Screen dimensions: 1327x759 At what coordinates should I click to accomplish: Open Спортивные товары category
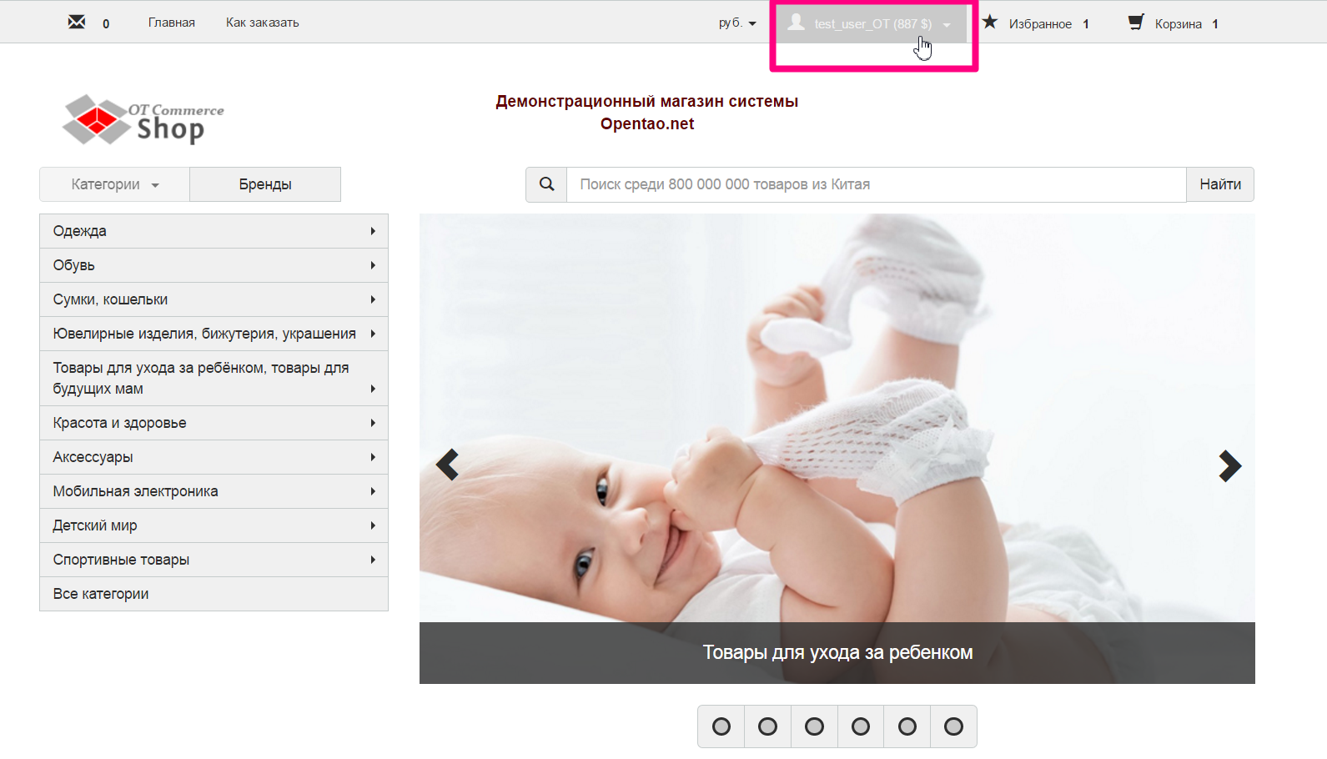point(214,560)
